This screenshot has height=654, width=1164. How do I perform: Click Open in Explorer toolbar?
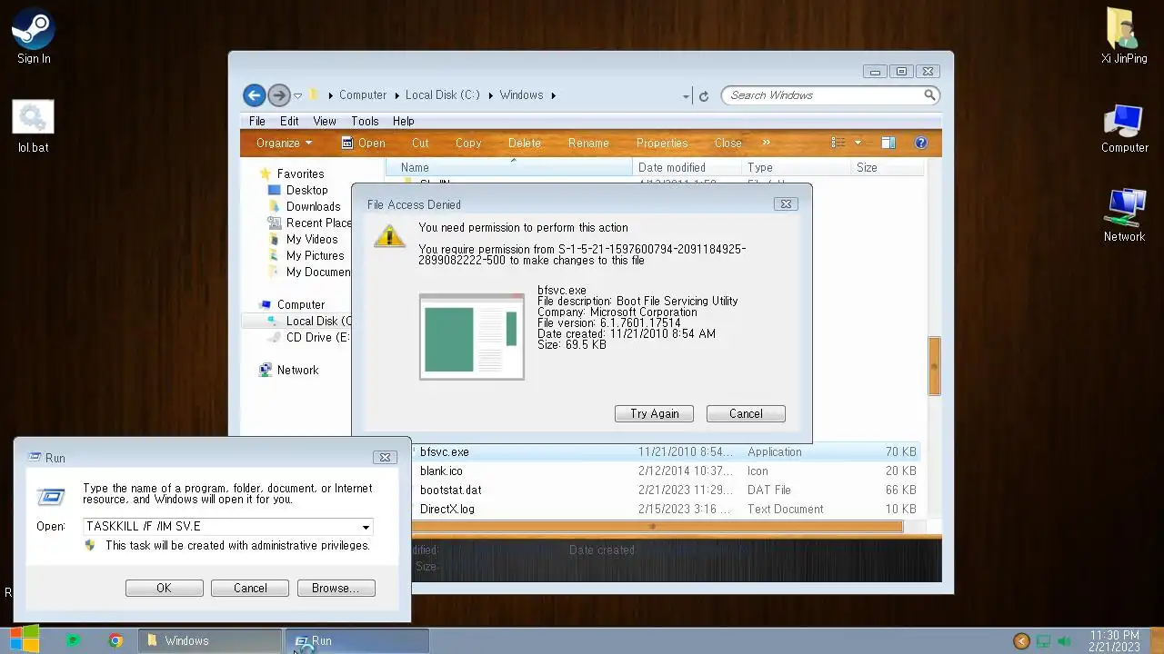point(363,143)
